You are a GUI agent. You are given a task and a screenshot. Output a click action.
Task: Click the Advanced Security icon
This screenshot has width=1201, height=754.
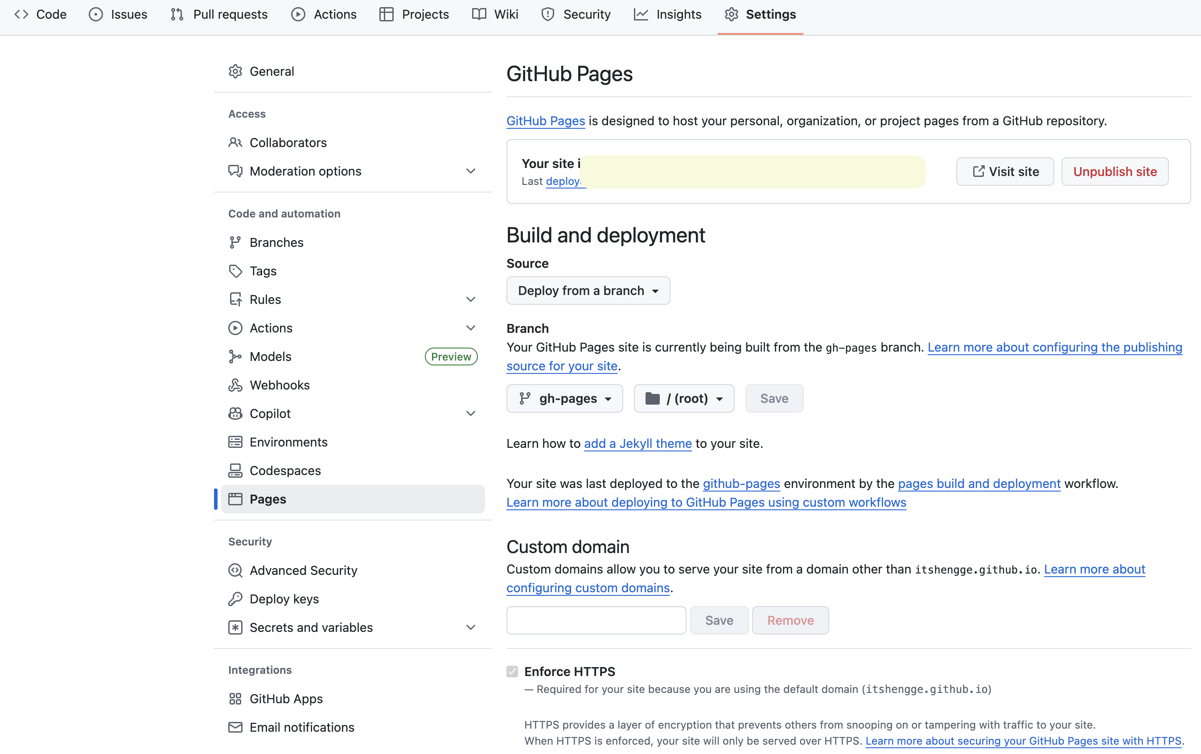(x=235, y=570)
